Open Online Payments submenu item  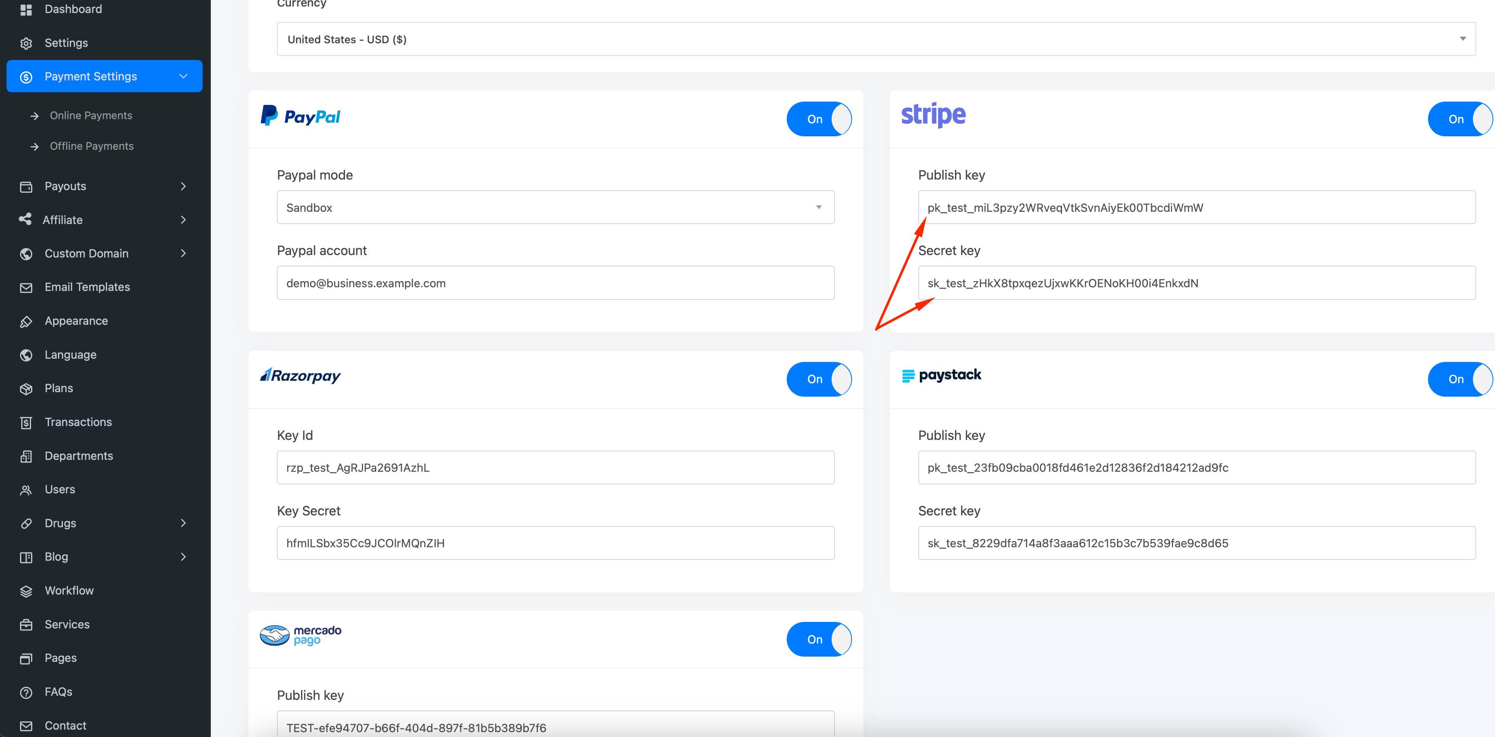(x=91, y=115)
